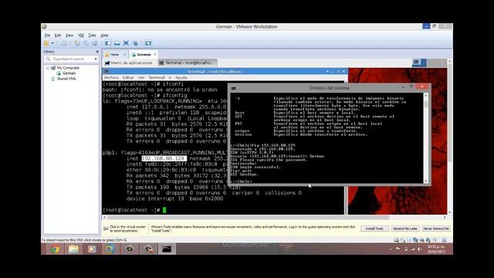Click the console view toolbar icon
This screenshot has height=278, width=494.
pyautogui.click(x=148, y=43)
